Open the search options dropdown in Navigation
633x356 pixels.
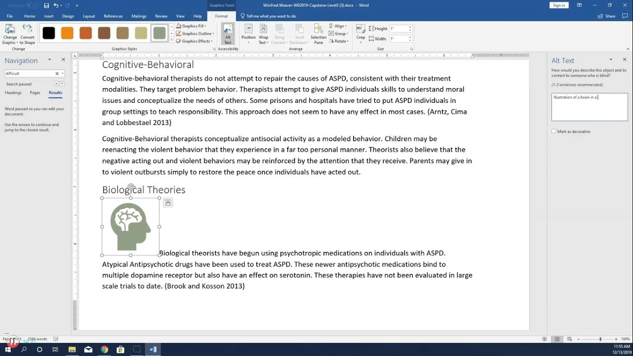pyautogui.click(x=62, y=74)
